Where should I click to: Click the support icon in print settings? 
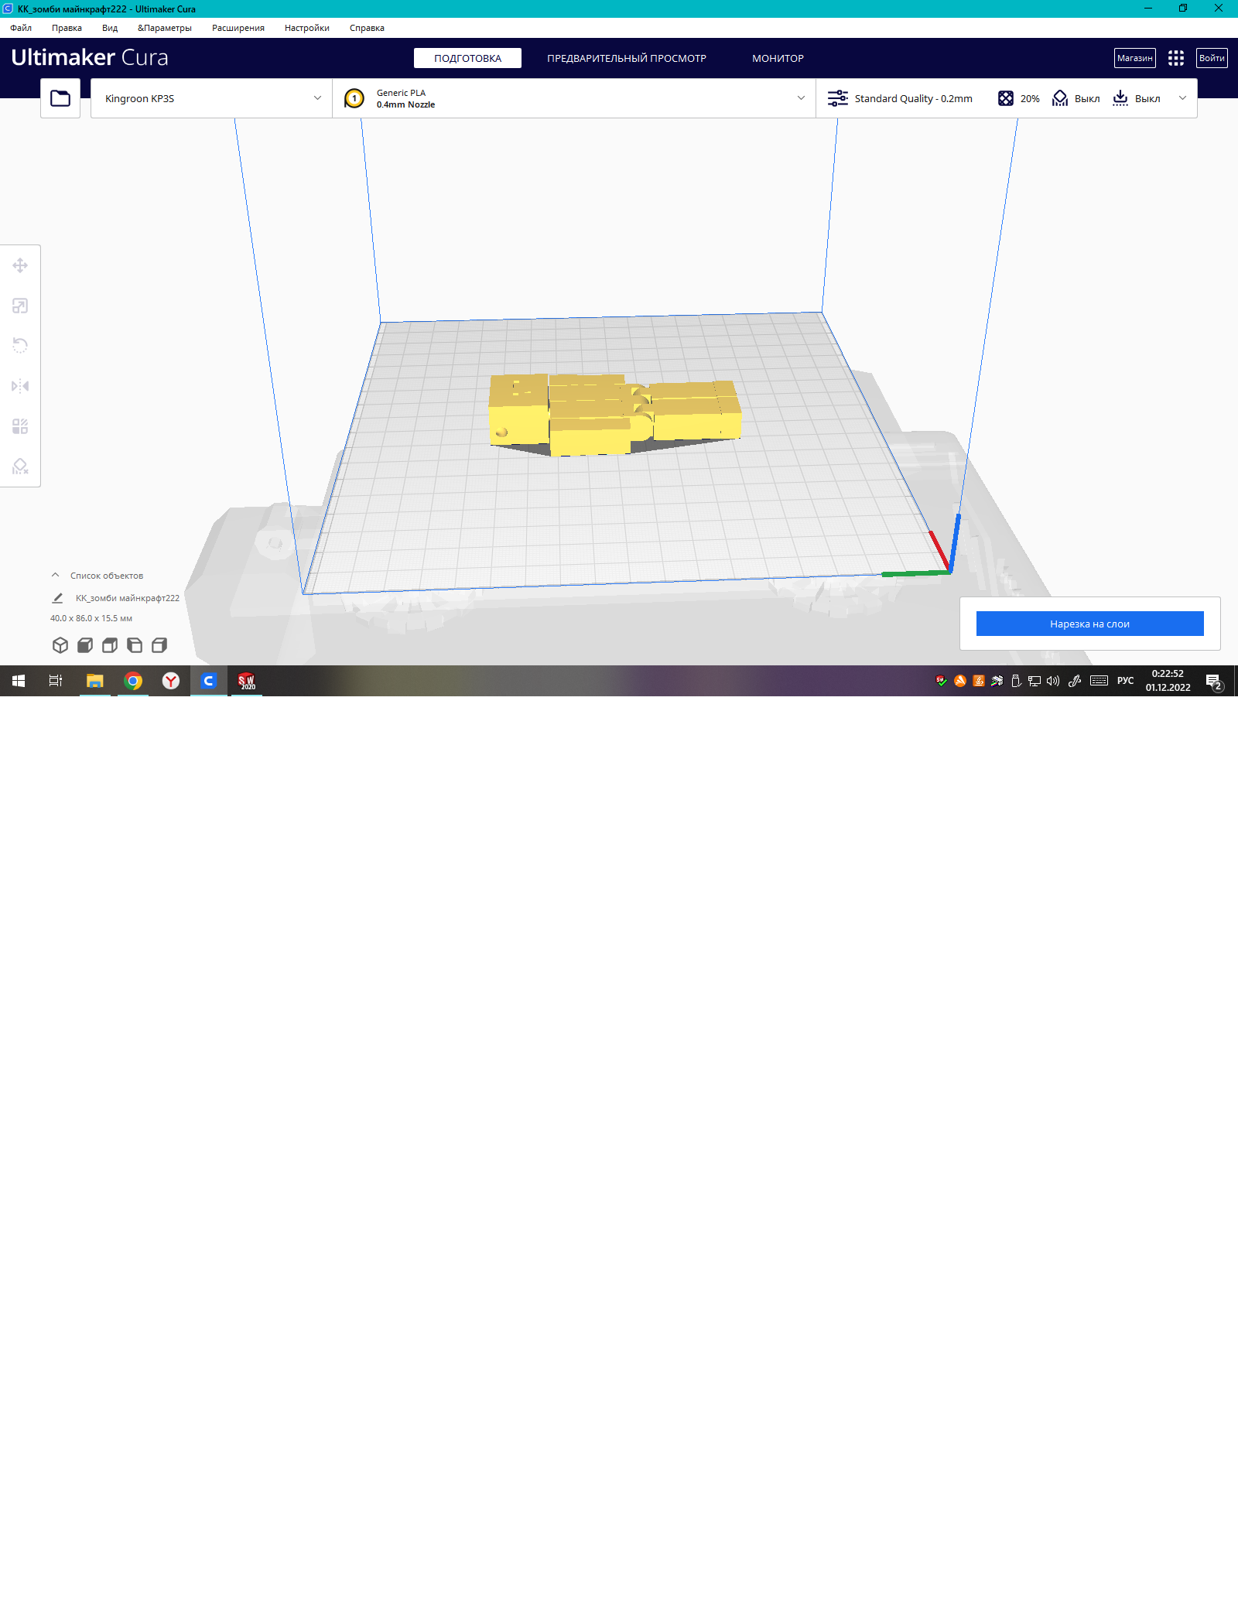pyautogui.click(x=1060, y=98)
